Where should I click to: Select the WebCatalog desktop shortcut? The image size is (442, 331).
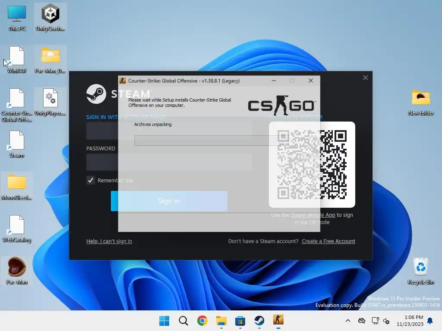[17, 228]
